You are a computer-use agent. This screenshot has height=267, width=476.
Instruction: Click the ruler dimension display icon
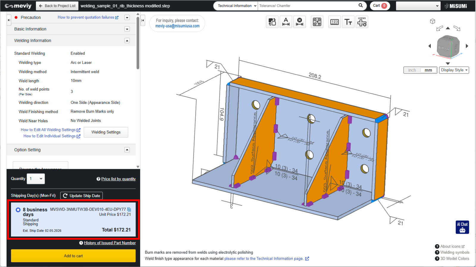coord(334,22)
